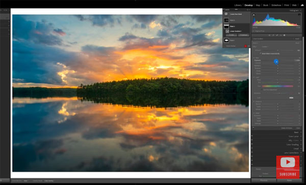Toggle Use Fine Adjustment checkbox
Viewport: 306px width, 185px height.
tap(263, 90)
